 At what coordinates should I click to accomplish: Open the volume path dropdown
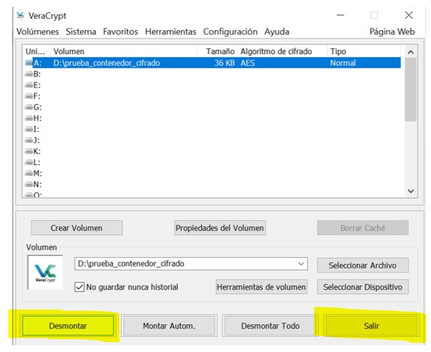click(x=301, y=264)
